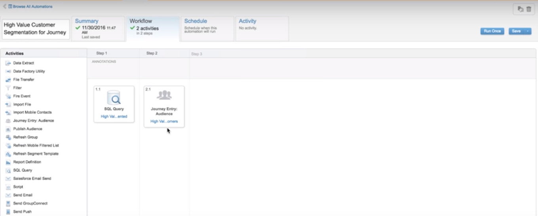Click the SQL Query icon in Activities list
This screenshot has height=216, width=538.
8,171
